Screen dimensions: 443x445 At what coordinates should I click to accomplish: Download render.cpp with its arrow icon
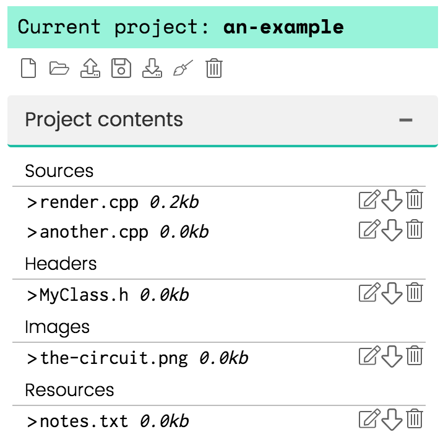392,201
